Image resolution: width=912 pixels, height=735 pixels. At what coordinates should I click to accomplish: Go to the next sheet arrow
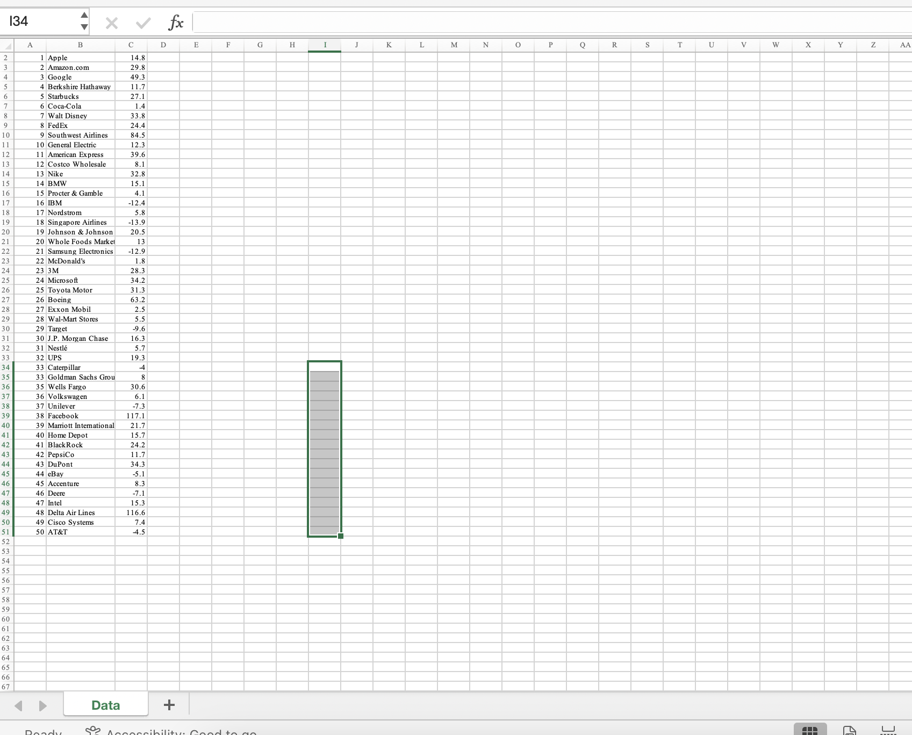tap(43, 705)
